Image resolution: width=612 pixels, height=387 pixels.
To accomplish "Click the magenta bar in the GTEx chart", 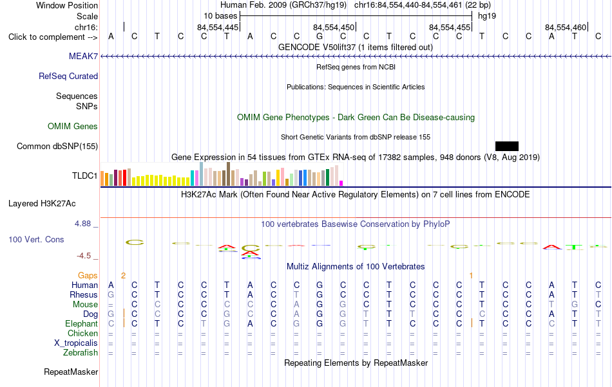I will click(341, 183).
